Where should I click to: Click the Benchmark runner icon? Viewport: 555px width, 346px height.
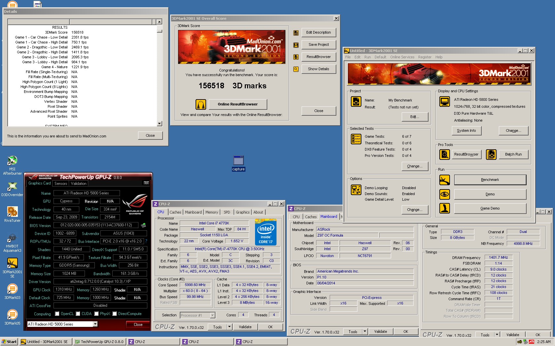(445, 180)
